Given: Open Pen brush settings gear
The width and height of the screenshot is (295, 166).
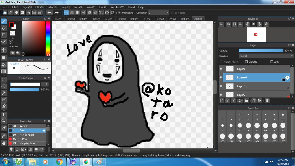Looking at the screenshot, I should point(44,131).
